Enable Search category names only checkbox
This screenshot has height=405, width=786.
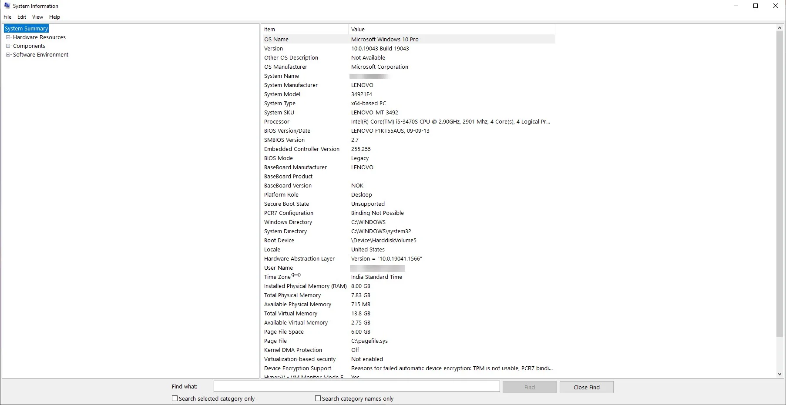point(318,398)
